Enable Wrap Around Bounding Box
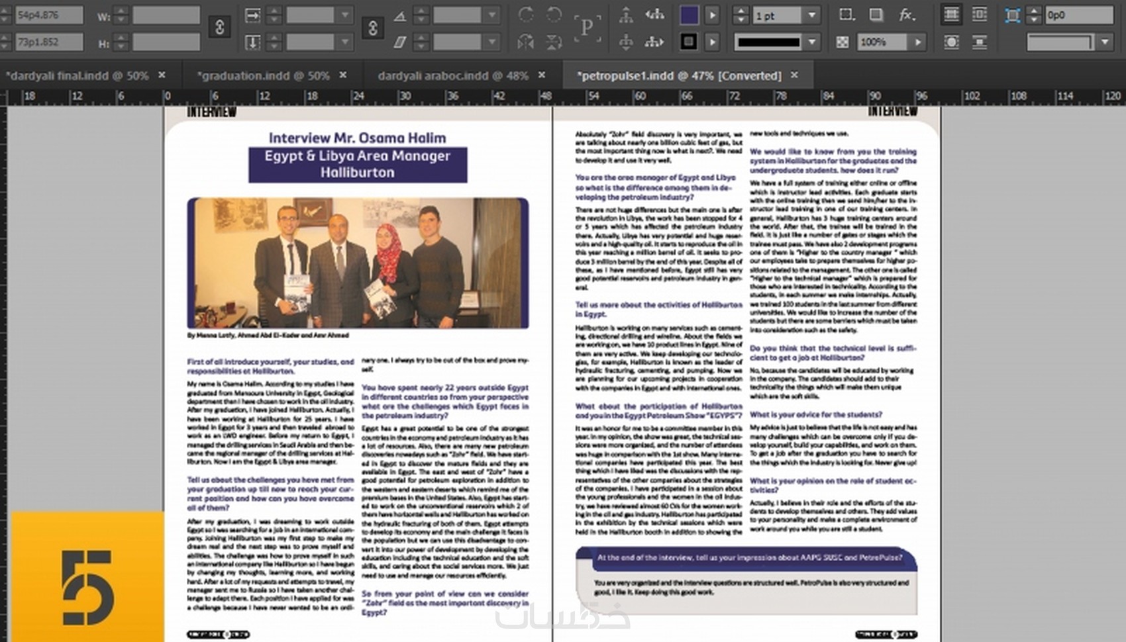1126x642 pixels. 980,15
